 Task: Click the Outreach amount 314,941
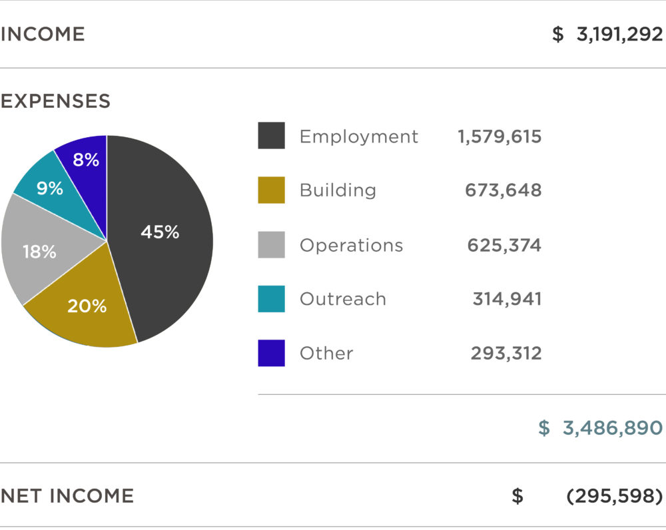(507, 299)
